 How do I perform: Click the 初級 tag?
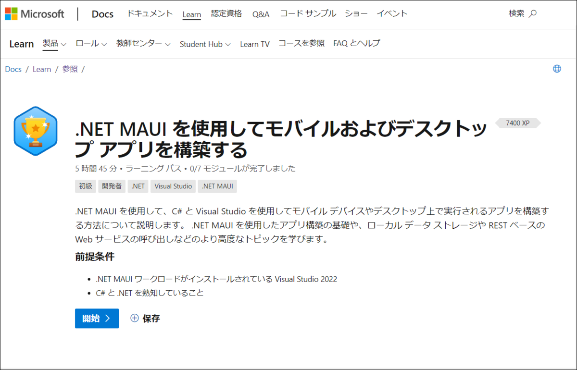(85, 186)
